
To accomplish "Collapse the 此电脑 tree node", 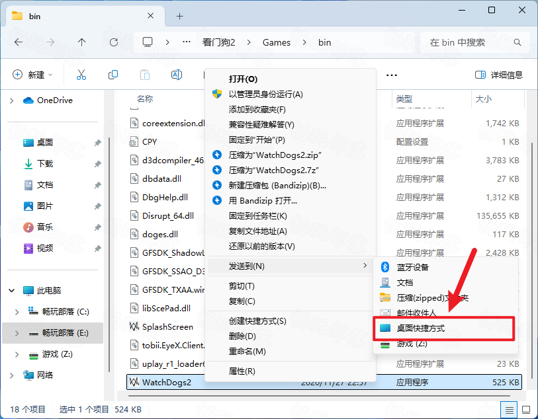I will coord(12,291).
